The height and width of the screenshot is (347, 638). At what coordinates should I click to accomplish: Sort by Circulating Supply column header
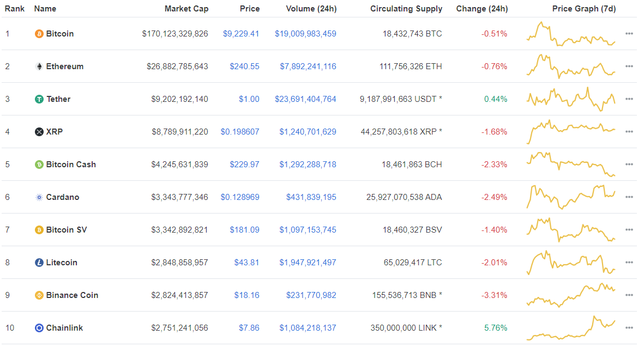click(406, 9)
